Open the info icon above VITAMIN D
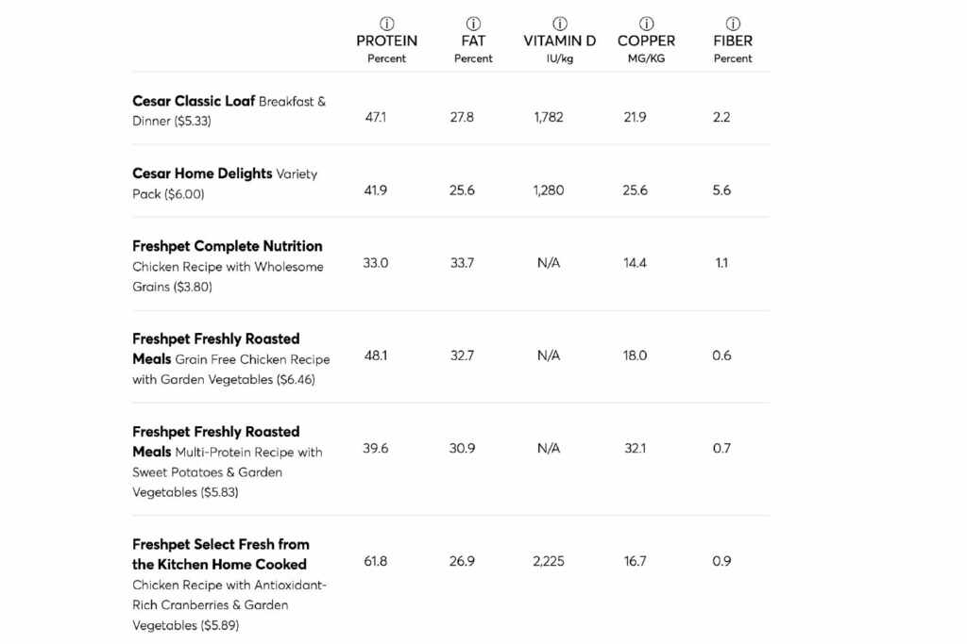The width and height of the screenshot is (967, 644). [560, 24]
